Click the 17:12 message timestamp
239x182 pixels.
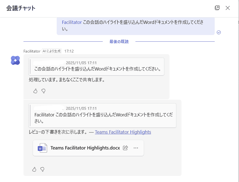coord(69,51)
